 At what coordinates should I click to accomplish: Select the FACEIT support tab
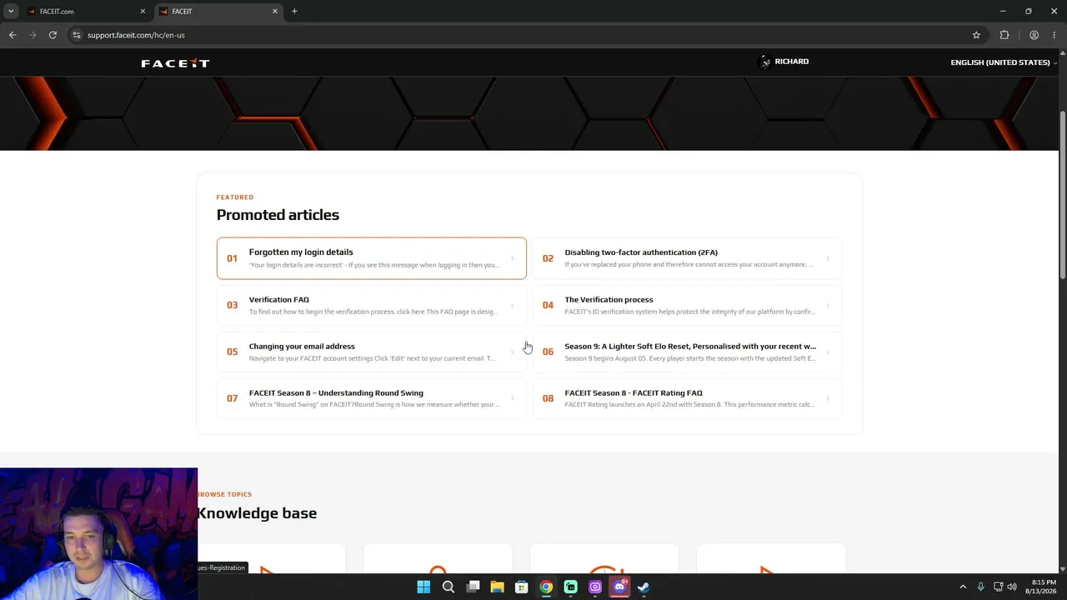(218, 12)
